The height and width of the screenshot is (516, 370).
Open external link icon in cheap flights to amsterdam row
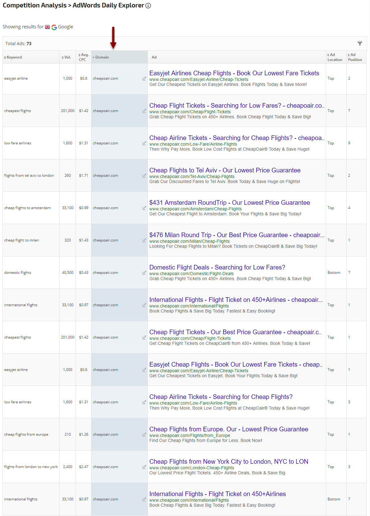pos(144,208)
